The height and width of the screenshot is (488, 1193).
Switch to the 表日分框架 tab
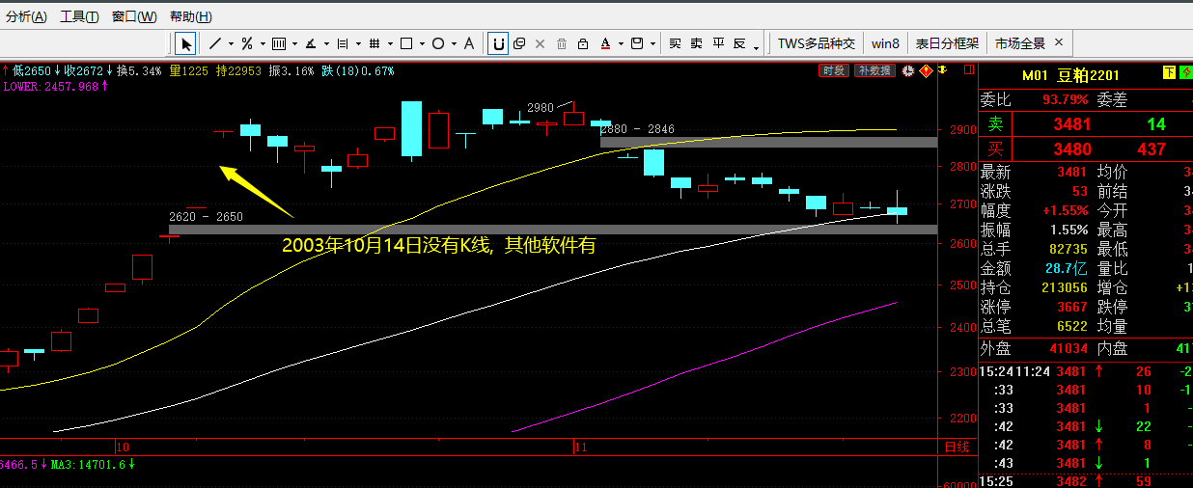point(947,43)
